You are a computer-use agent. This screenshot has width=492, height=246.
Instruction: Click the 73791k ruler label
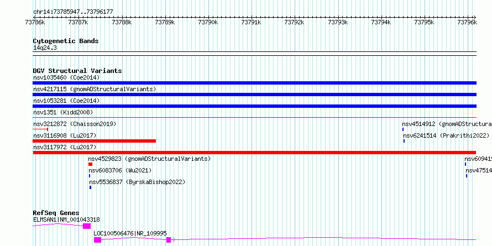point(251,22)
